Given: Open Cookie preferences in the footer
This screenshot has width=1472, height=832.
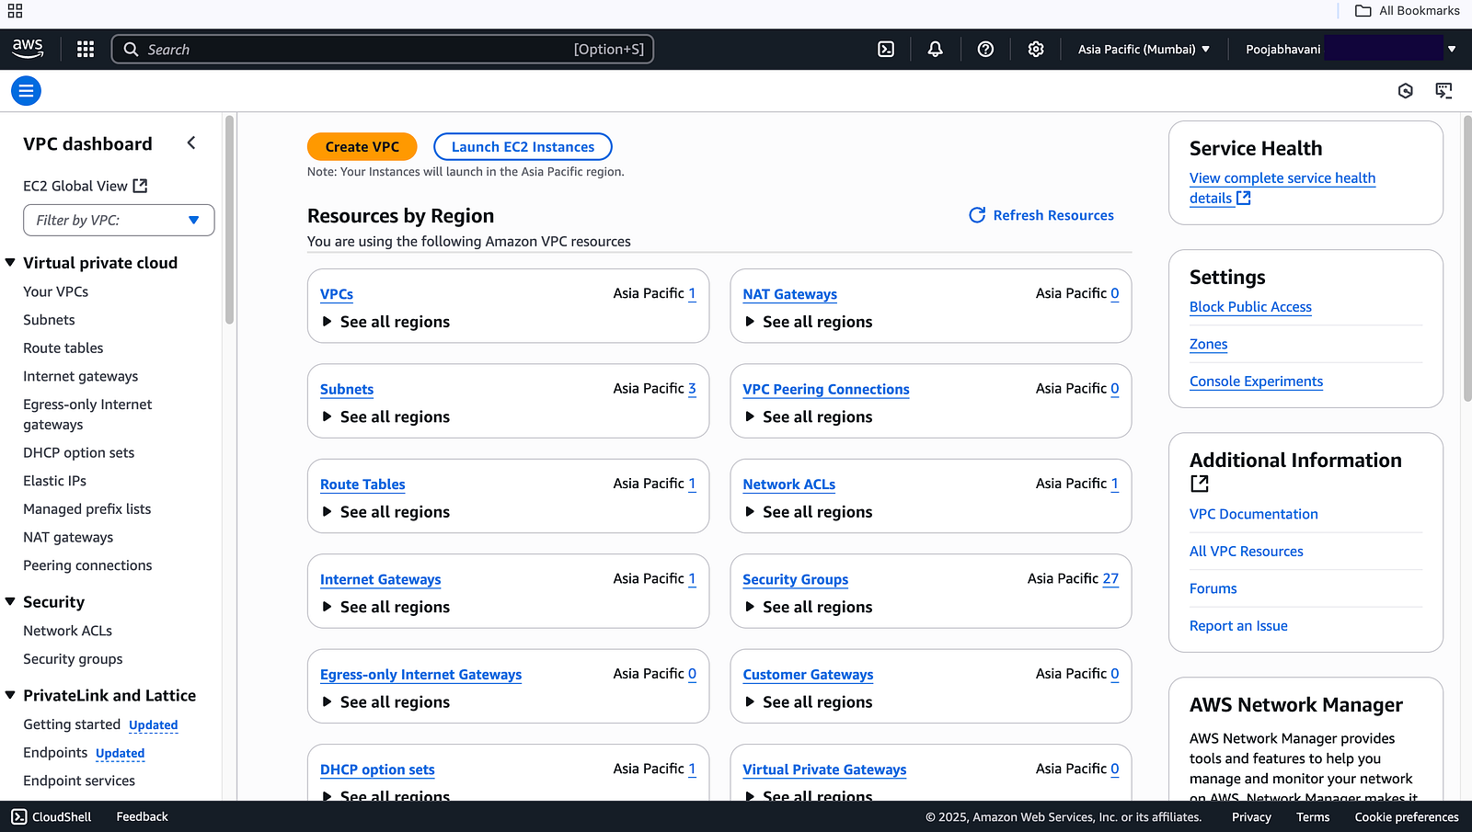Looking at the screenshot, I should pos(1407,816).
